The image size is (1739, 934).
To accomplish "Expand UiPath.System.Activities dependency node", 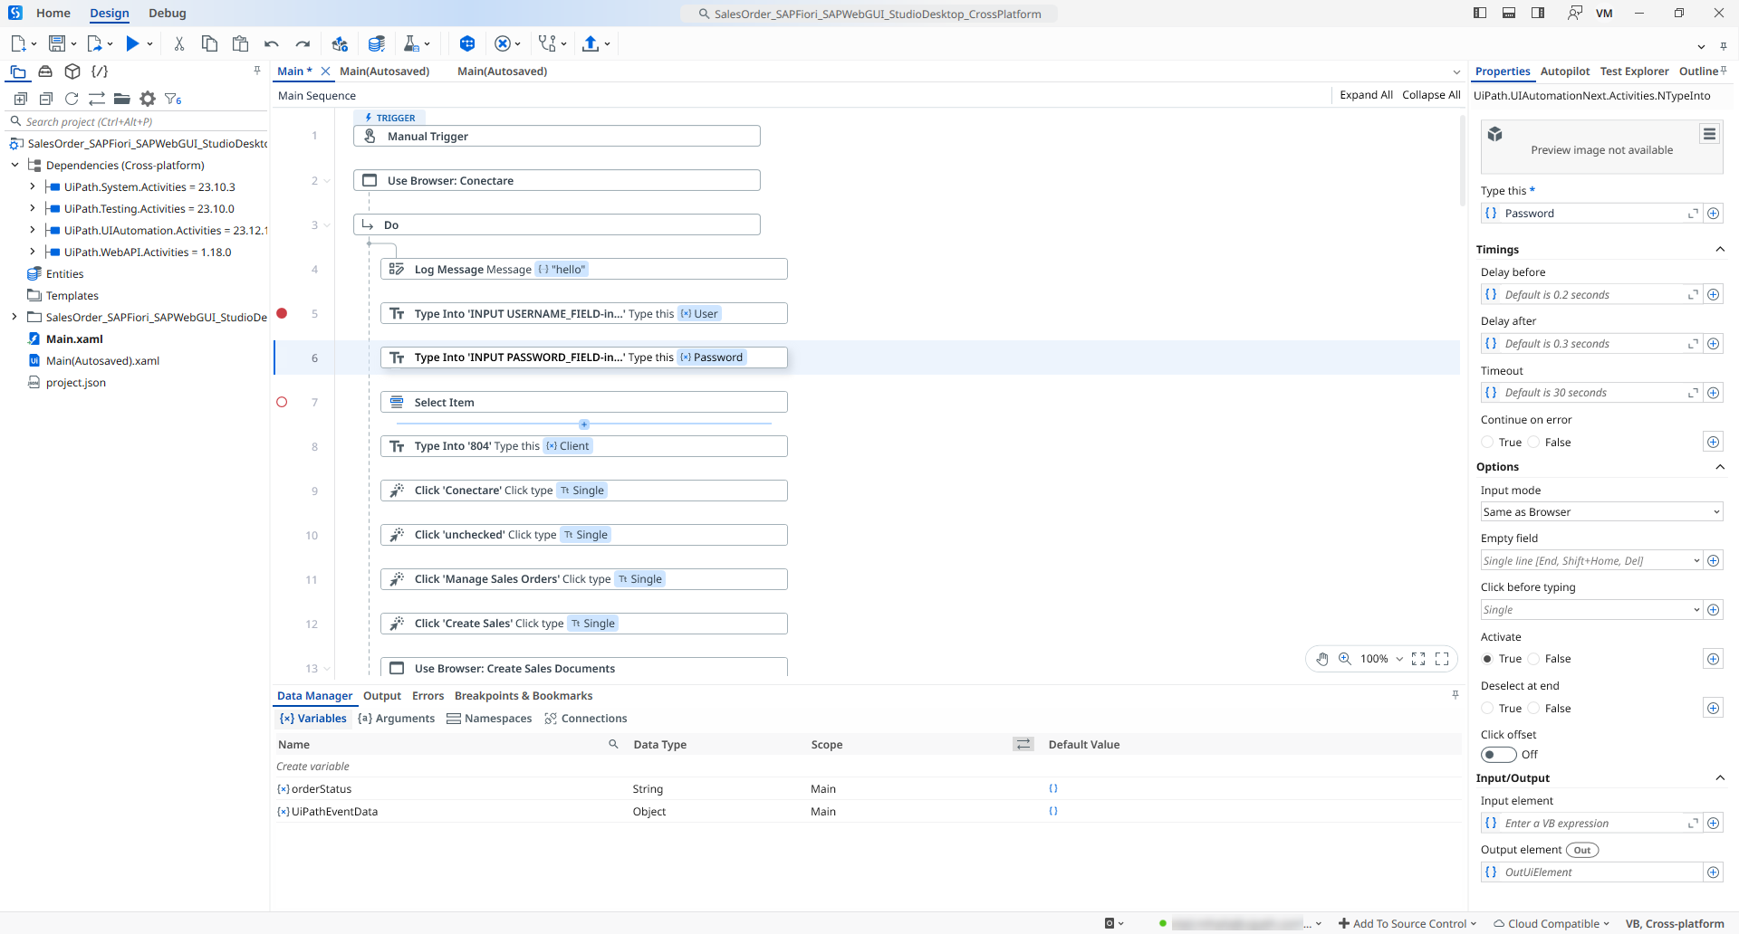I will [33, 186].
